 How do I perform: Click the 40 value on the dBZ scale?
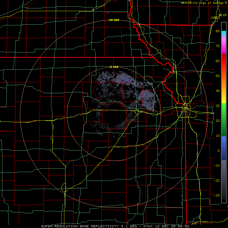point(218,91)
